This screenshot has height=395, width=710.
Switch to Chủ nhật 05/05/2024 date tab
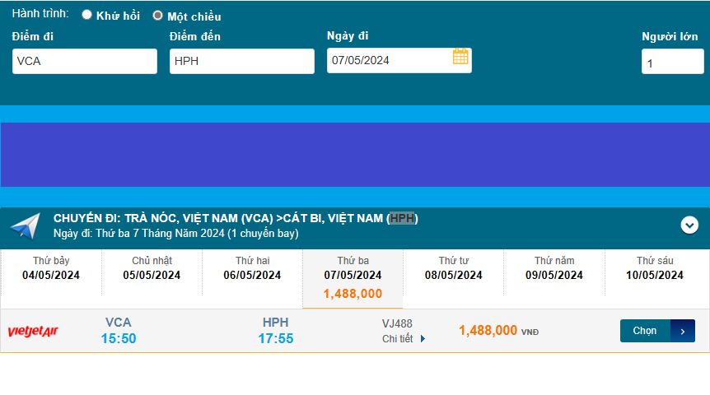pyautogui.click(x=152, y=268)
